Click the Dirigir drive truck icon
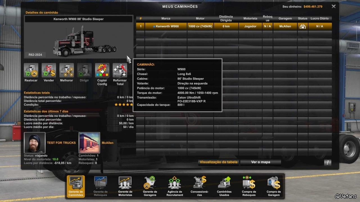Viewport: 360px width, 202px height. (x=84, y=70)
